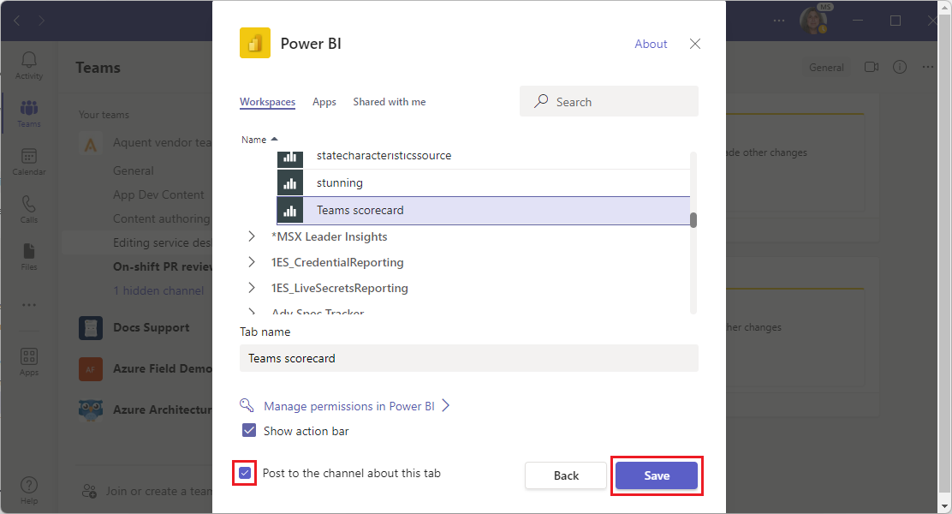Open the General channel tab in header
This screenshot has height=514, width=952.
point(826,68)
